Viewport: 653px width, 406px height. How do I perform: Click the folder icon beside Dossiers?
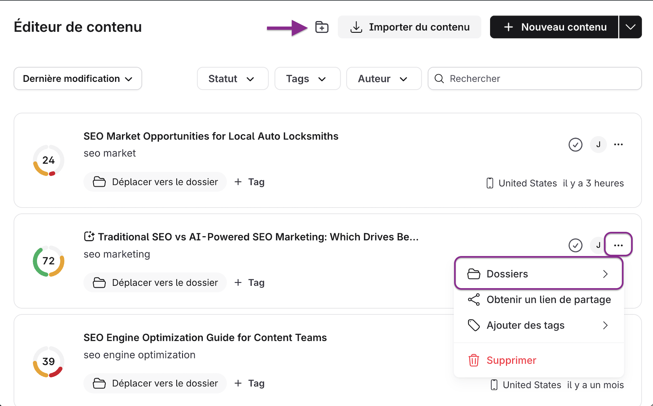pos(474,274)
